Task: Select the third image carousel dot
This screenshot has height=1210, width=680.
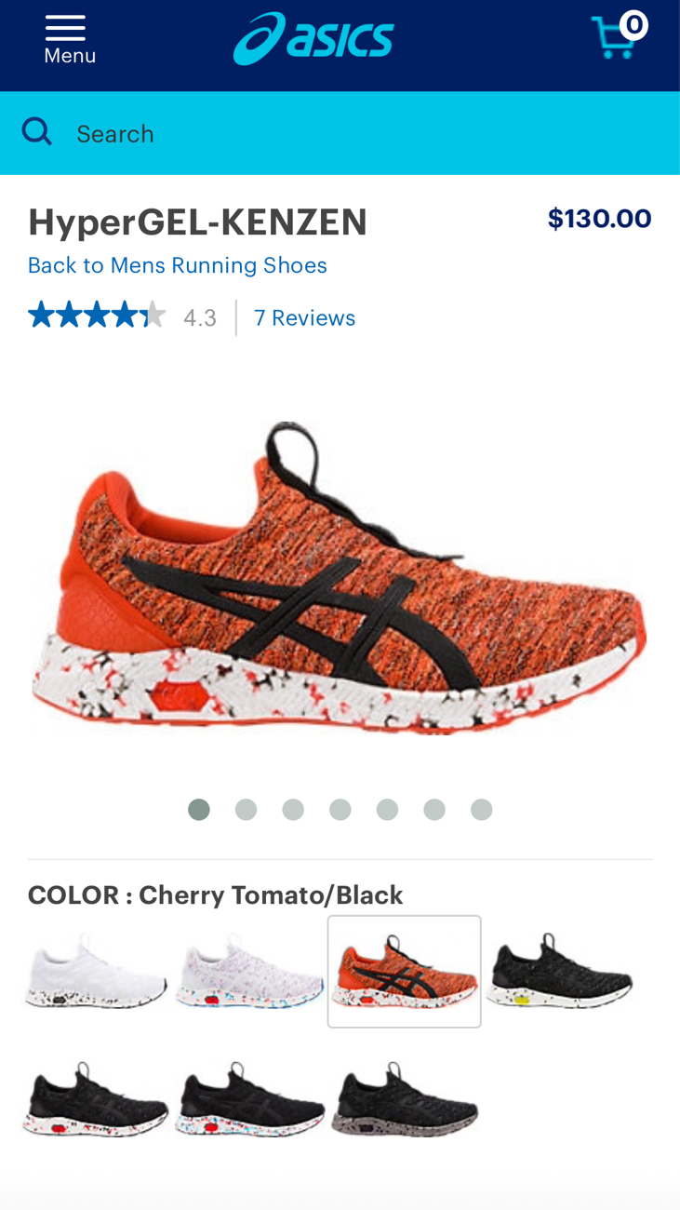Action: tap(293, 810)
